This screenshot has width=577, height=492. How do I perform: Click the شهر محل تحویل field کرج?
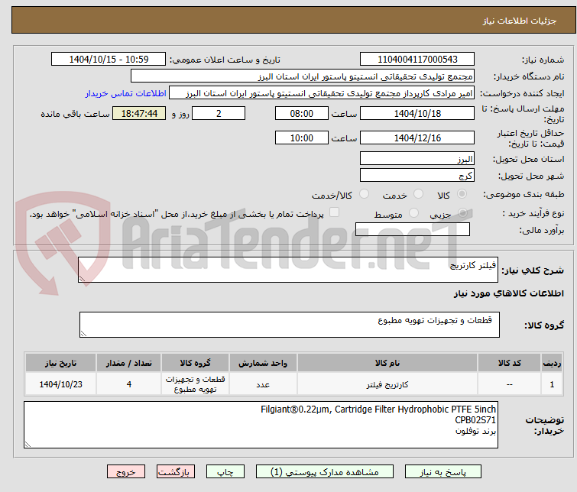pyautogui.click(x=417, y=176)
